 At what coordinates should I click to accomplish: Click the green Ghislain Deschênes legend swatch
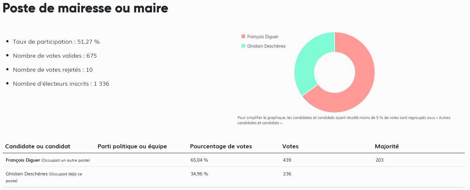243,46
